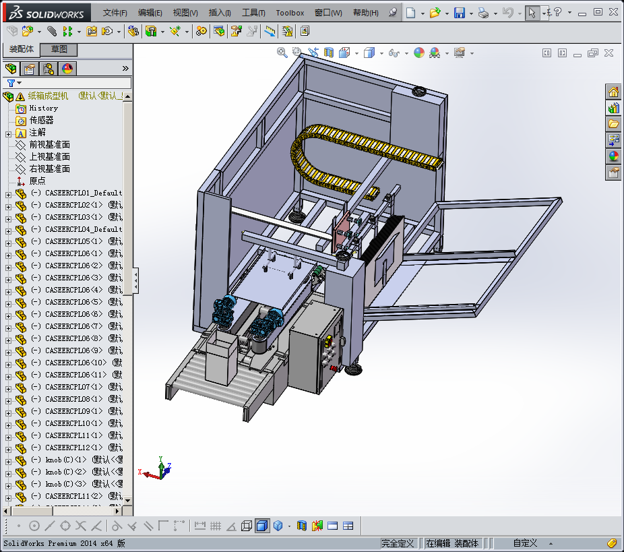Toggle the single viewport layout button
The image size is (624, 552).
coord(333,526)
